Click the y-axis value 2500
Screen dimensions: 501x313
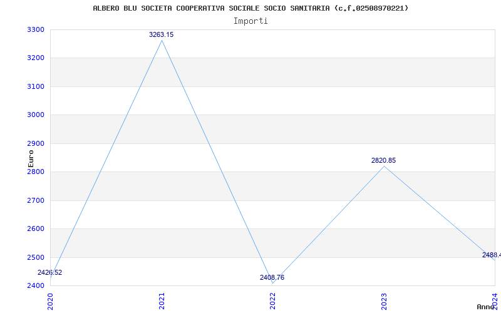click(x=36, y=257)
